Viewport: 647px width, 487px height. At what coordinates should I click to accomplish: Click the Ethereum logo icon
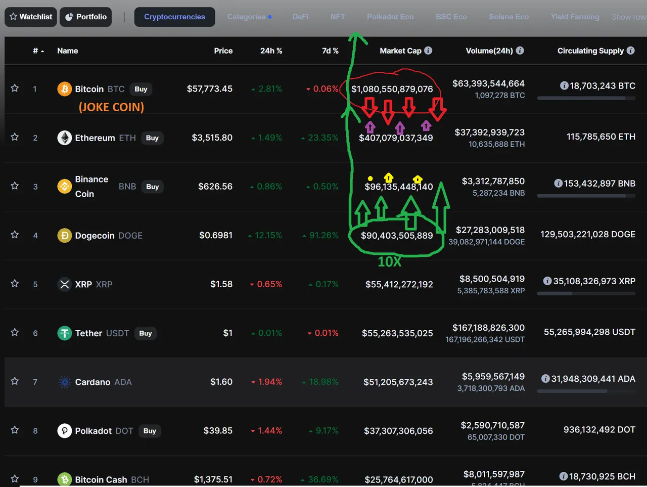(x=64, y=138)
